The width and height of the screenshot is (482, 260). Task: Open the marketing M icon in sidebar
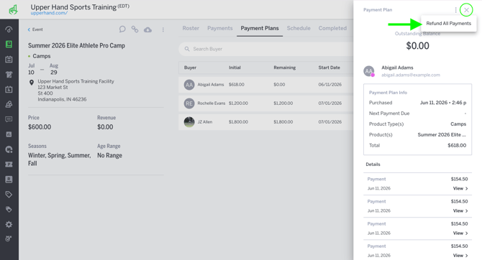point(9,149)
